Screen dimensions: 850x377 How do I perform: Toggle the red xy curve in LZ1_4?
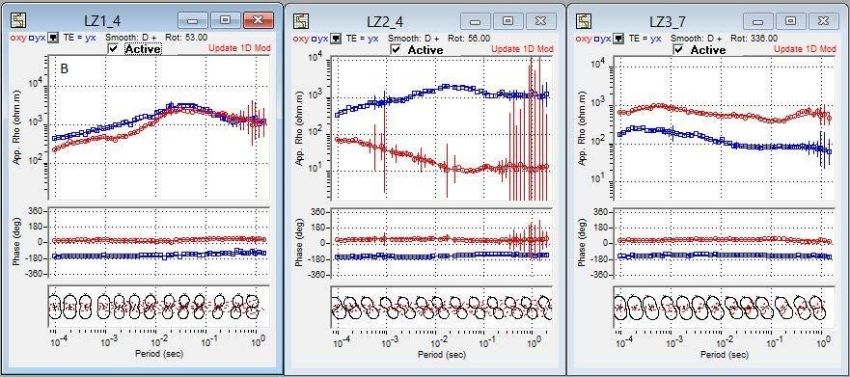click(18, 38)
